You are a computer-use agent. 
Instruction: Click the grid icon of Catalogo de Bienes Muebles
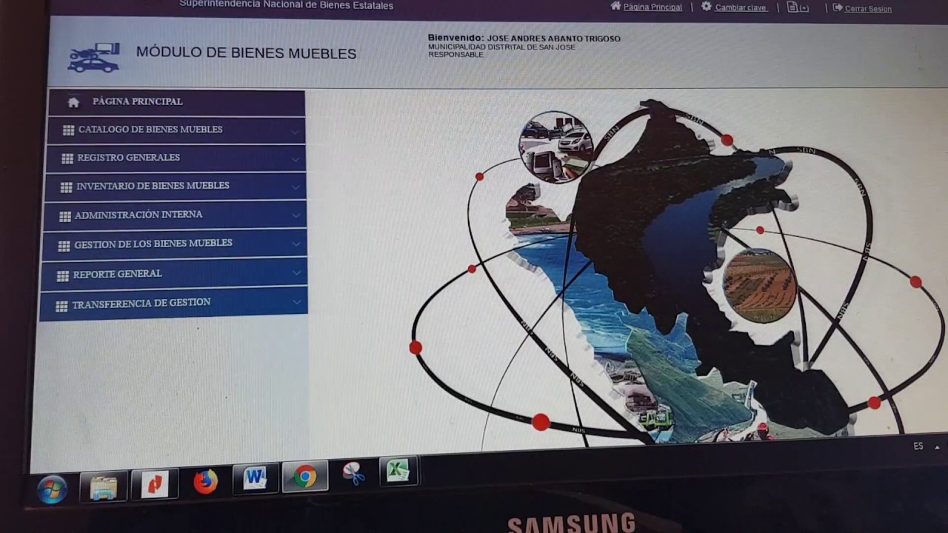click(x=69, y=130)
